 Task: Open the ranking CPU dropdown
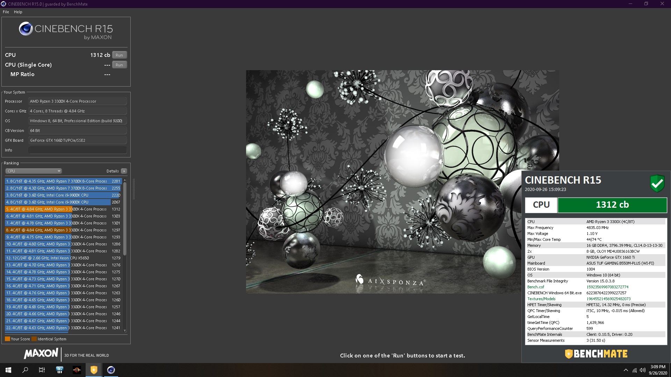pyautogui.click(x=34, y=171)
